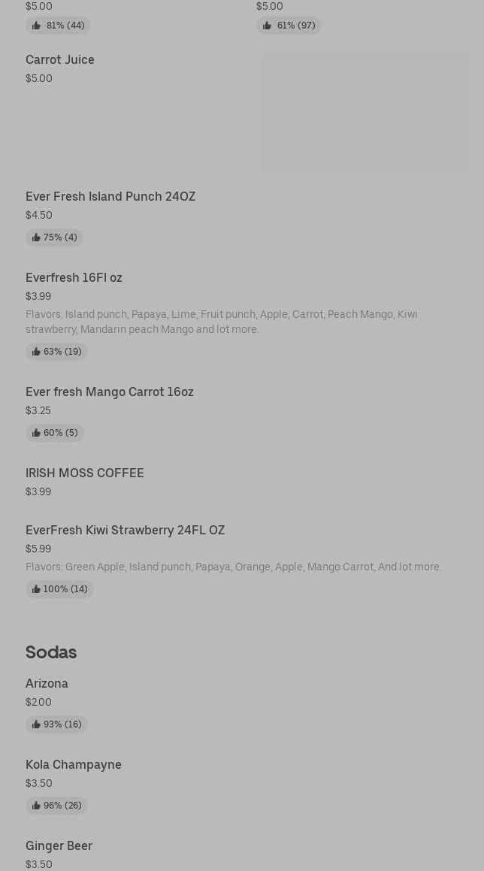Open Kola Champayne soda item
The image size is (484, 871).
pos(74,765)
